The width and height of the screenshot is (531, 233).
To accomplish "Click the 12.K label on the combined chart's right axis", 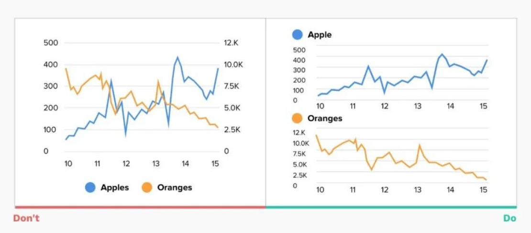I will (231, 43).
